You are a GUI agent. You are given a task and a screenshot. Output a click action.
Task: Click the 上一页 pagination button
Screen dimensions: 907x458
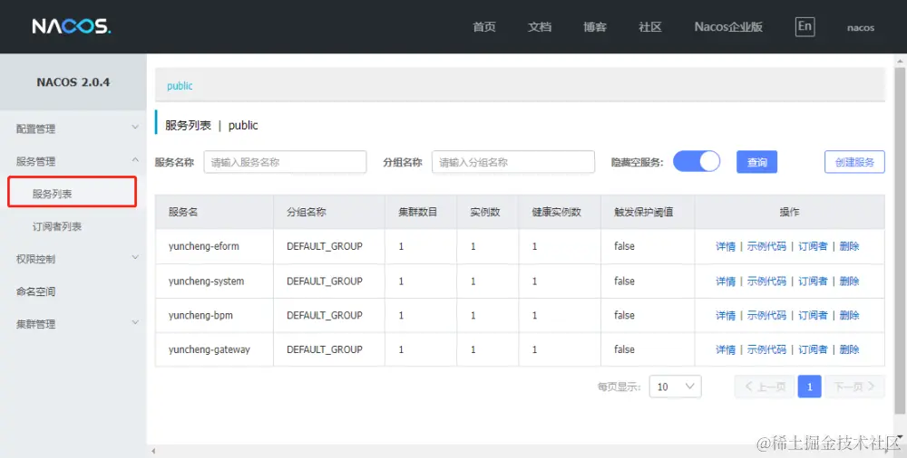[765, 386]
